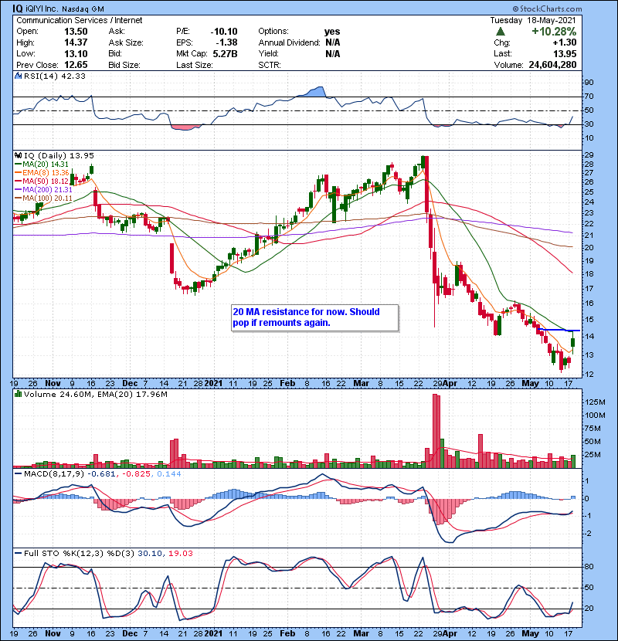Click the Volume 24,604,280 value

[x=552, y=65]
